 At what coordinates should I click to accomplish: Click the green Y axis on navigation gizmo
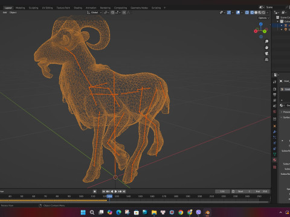[265, 31]
